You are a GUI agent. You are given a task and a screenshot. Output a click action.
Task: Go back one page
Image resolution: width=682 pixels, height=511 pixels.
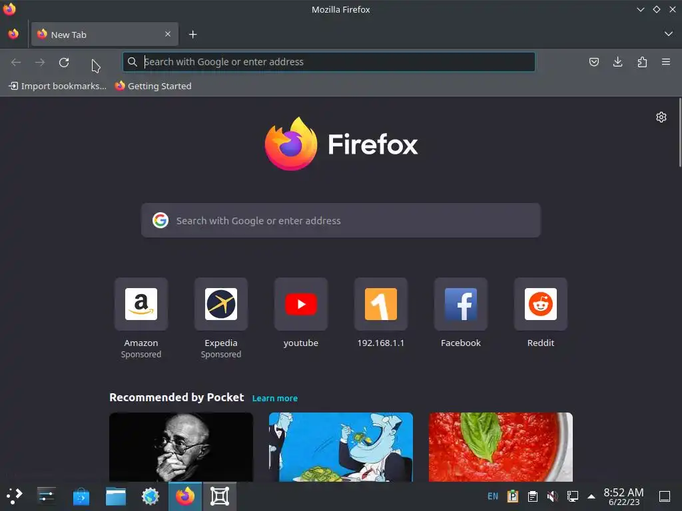point(16,62)
